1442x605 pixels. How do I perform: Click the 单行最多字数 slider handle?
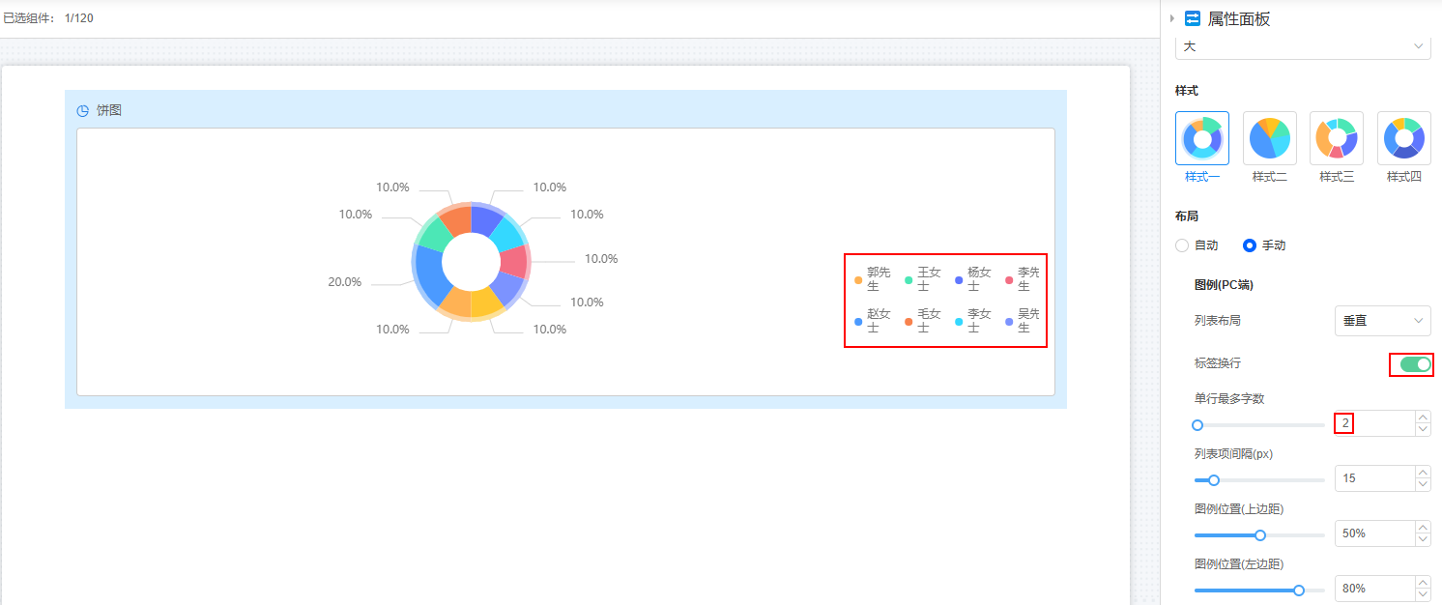click(x=1197, y=425)
